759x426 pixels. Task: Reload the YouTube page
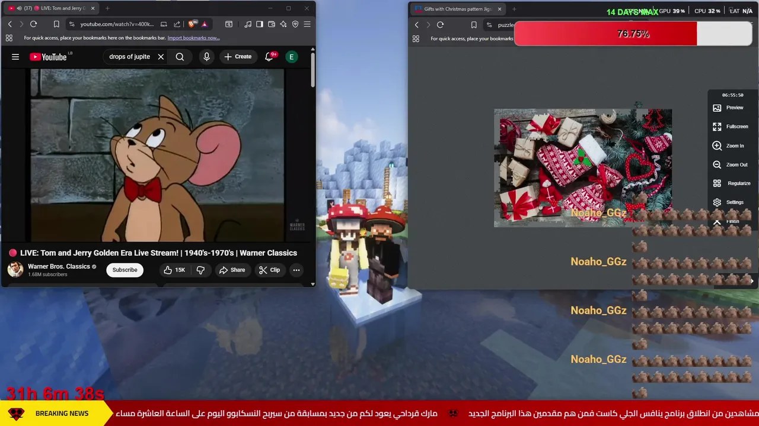click(33, 24)
